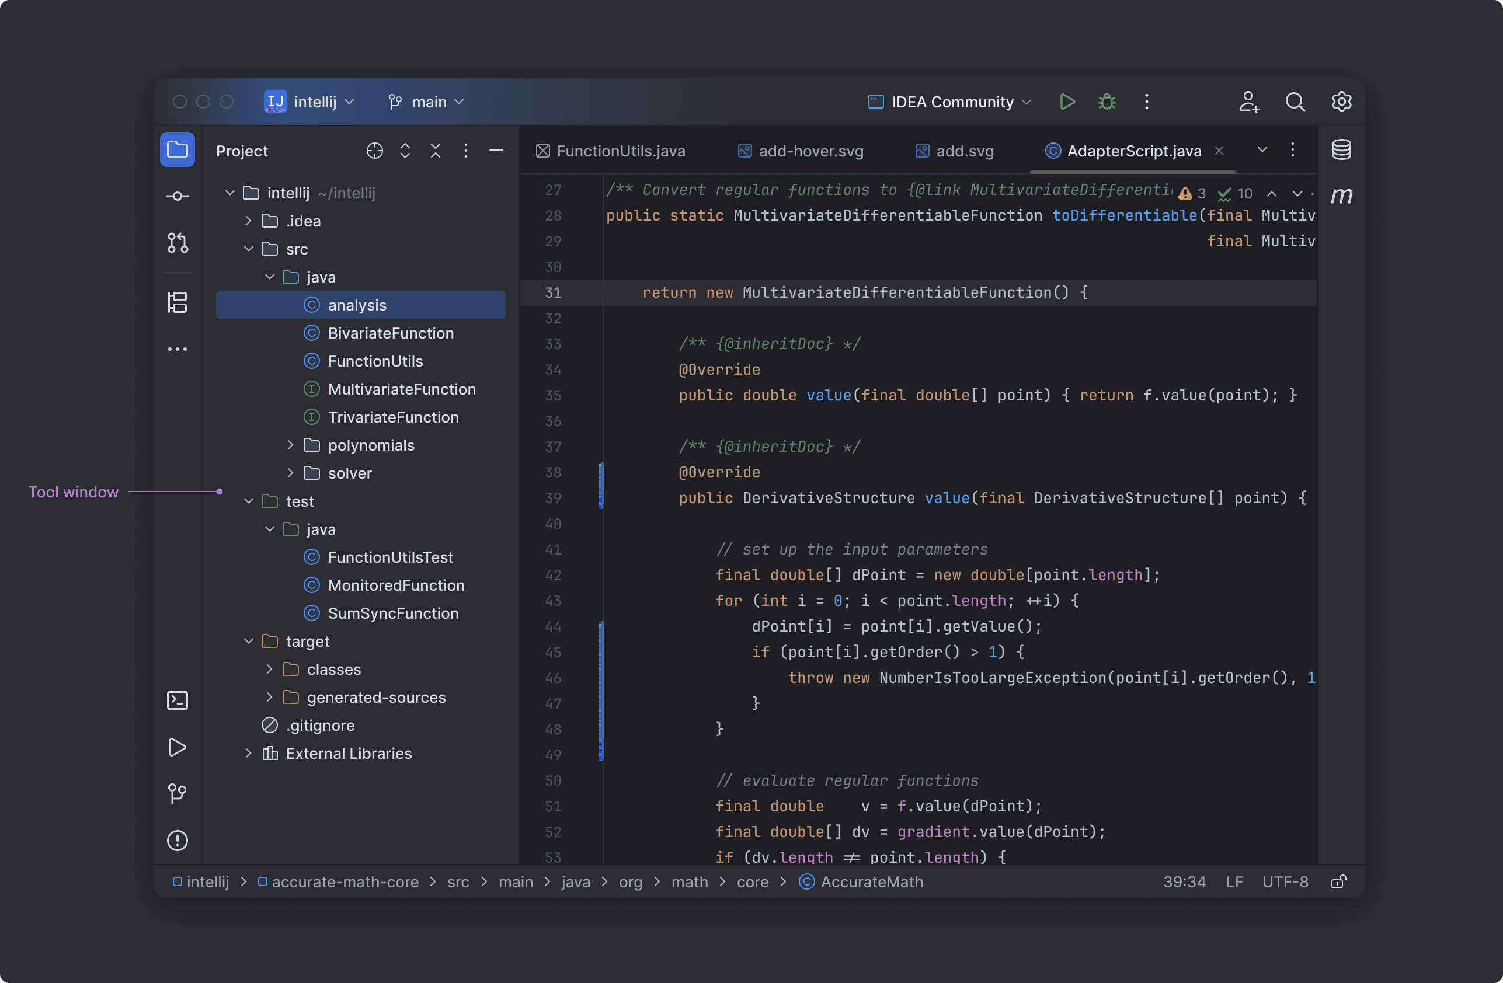Open the Database tool window
The height and width of the screenshot is (983, 1503).
click(1341, 149)
